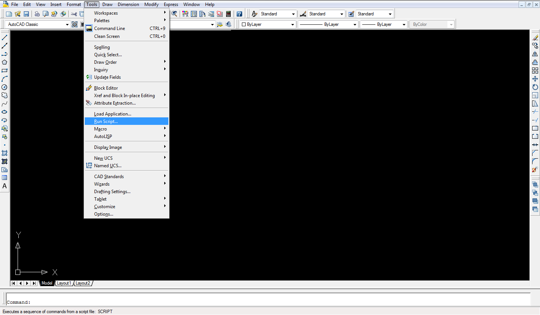
Task: Select the Move tool
Action: pyautogui.click(x=535, y=78)
